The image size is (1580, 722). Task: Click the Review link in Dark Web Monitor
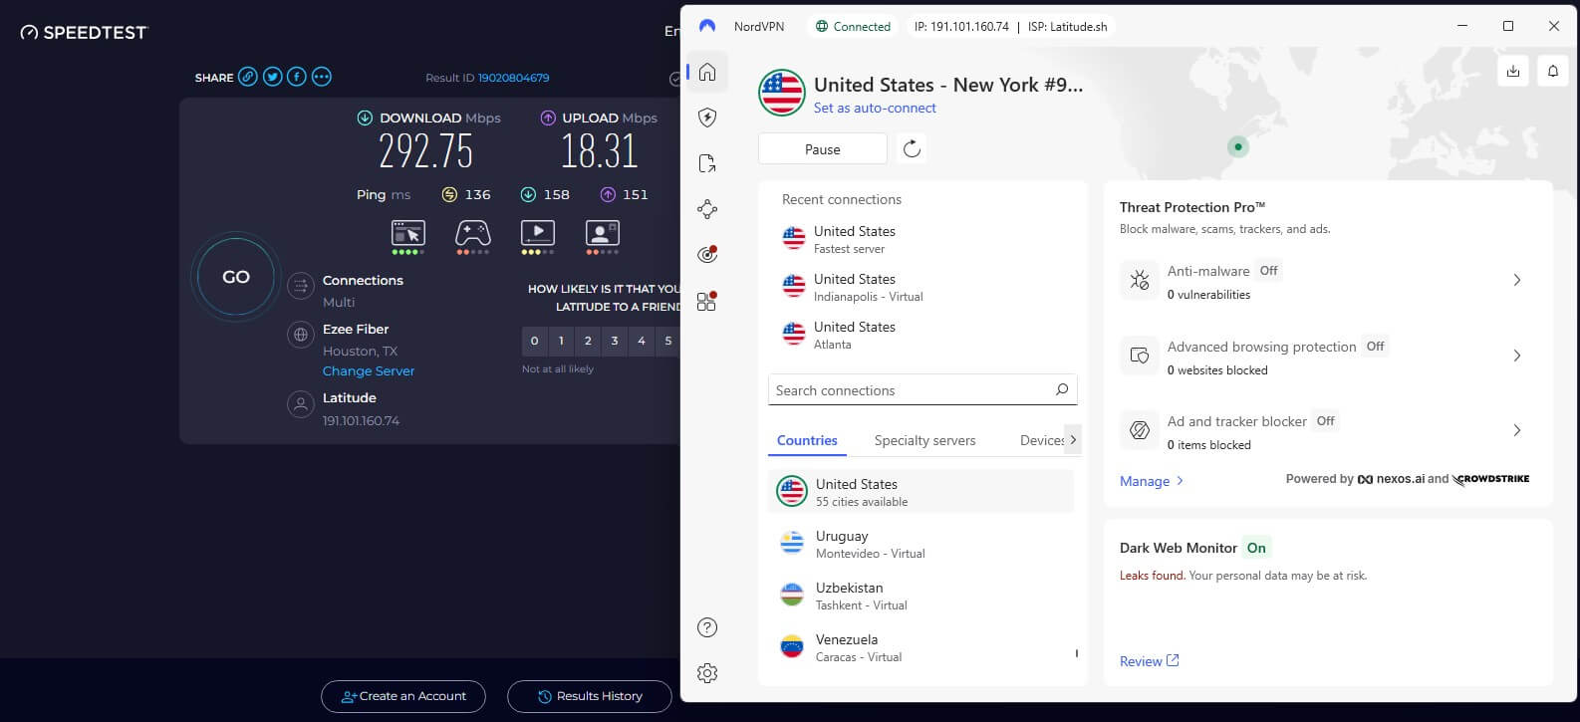coord(1150,661)
